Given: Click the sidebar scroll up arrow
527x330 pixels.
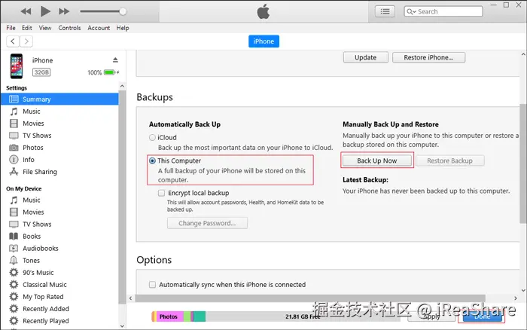Looking at the screenshot, I should click(x=122, y=87).
